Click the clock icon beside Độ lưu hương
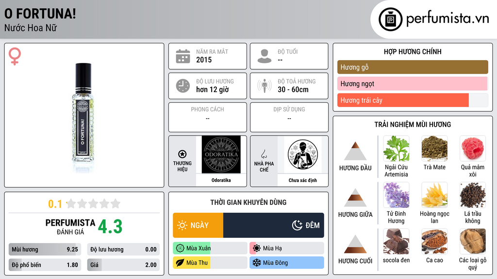497x279 pixels. click(x=183, y=86)
